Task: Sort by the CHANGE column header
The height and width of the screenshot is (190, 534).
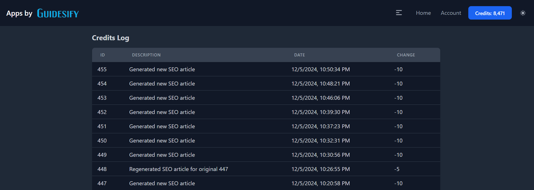Action: click(406, 55)
